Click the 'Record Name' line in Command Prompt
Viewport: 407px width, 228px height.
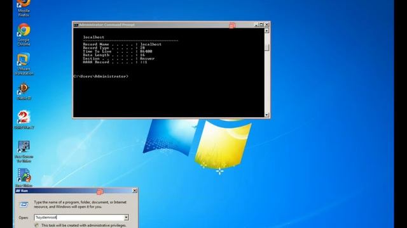[x=122, y=44]
